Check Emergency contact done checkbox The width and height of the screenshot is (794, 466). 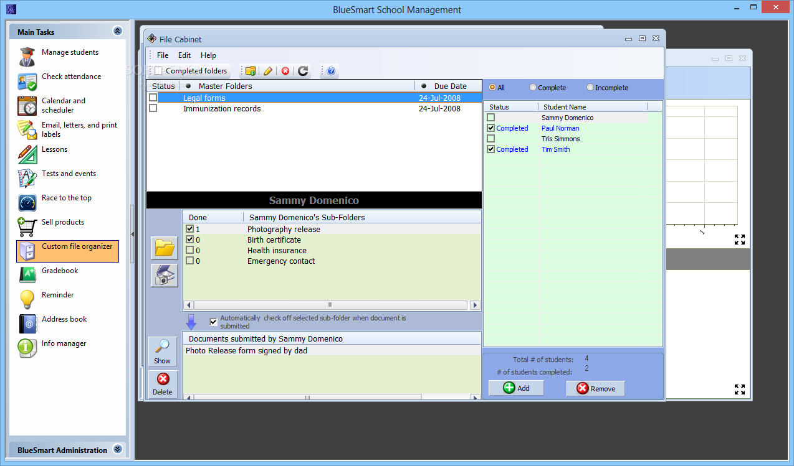click(x=190, y=261)
